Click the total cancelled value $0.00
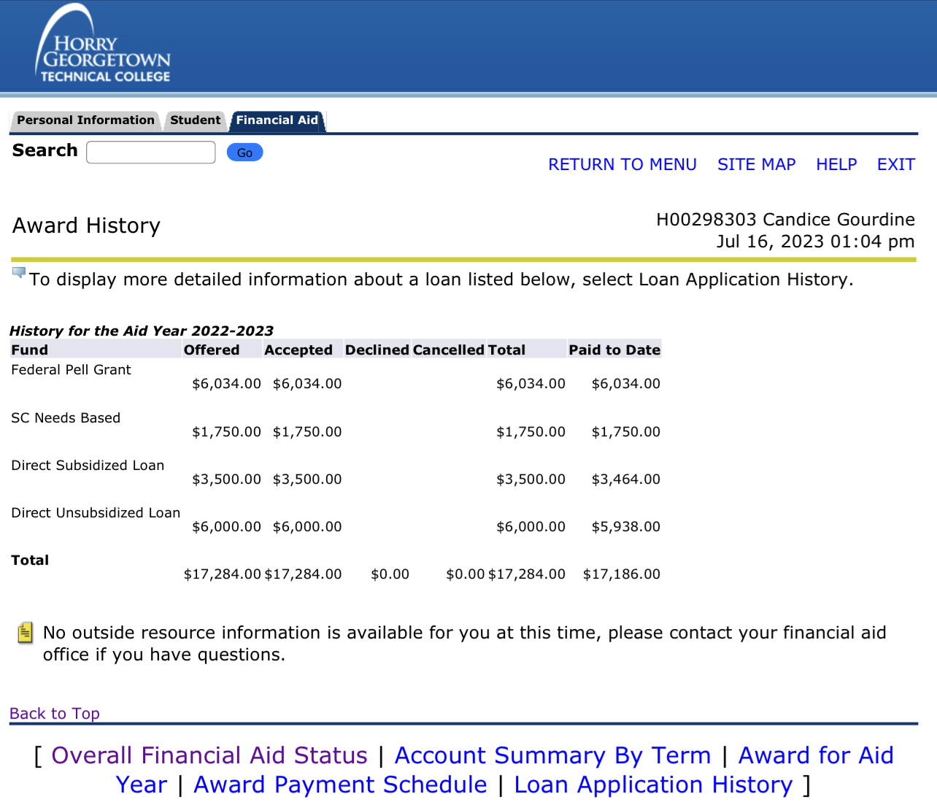 tap(466, 574)
